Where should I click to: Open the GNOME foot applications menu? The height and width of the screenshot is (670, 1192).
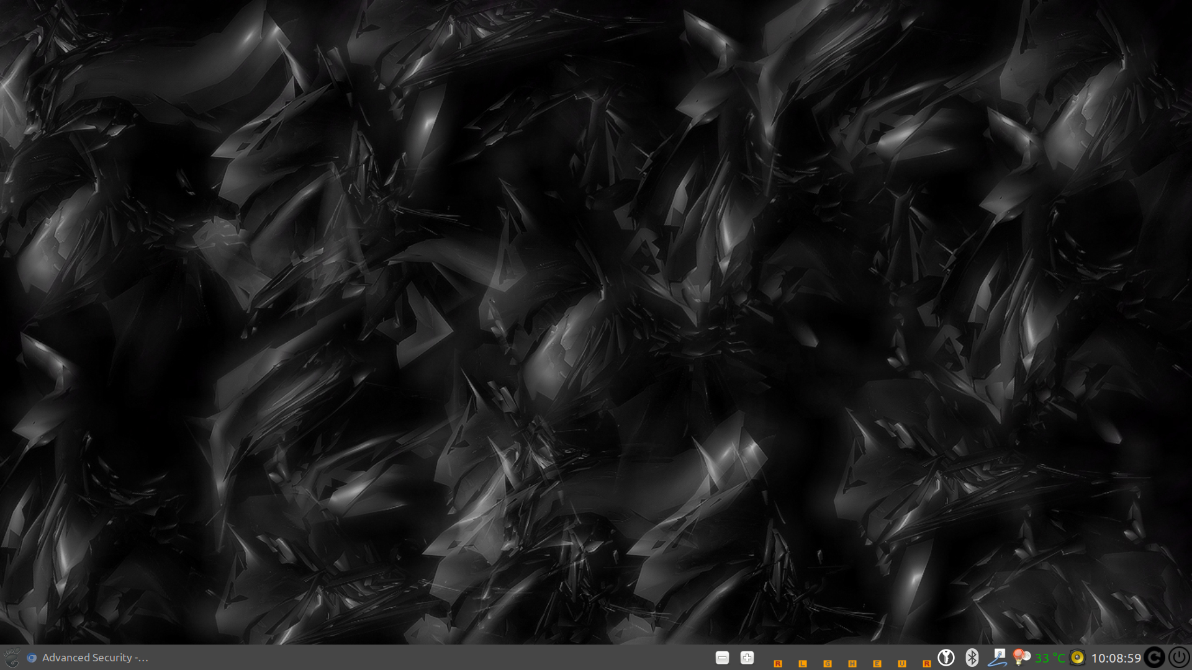(11, 658)
